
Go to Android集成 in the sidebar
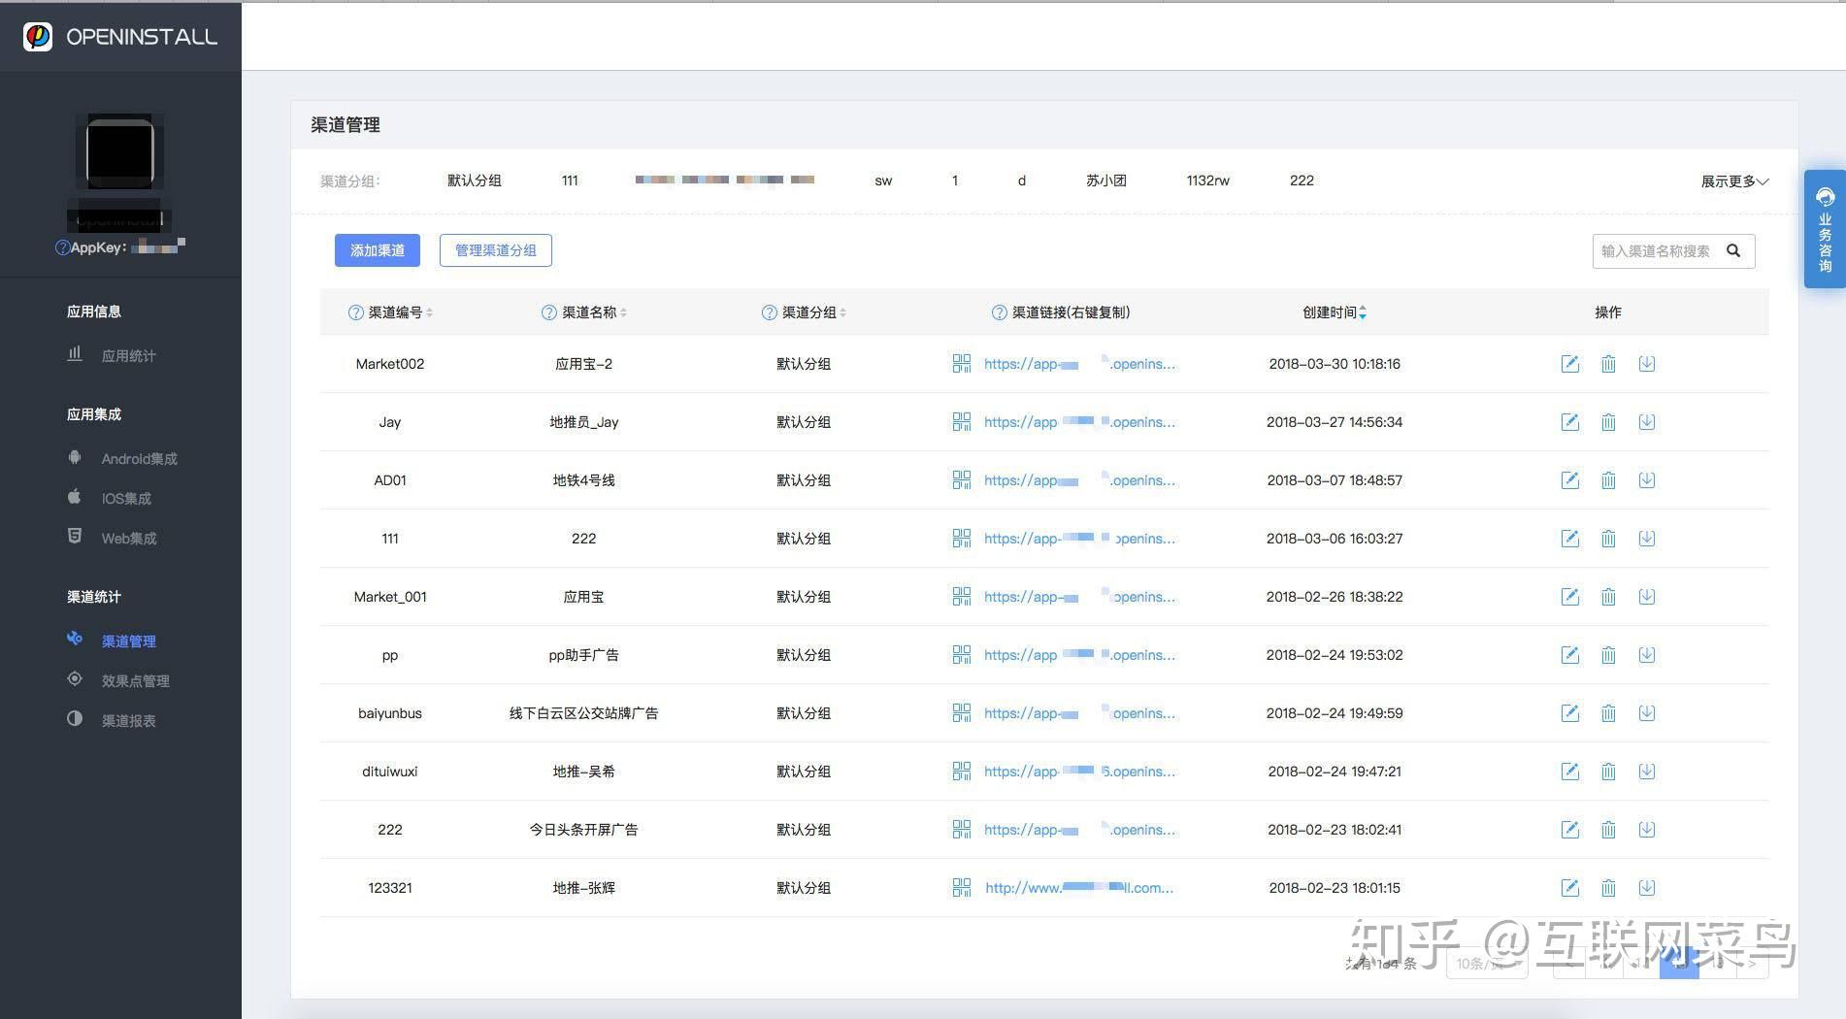139,459
